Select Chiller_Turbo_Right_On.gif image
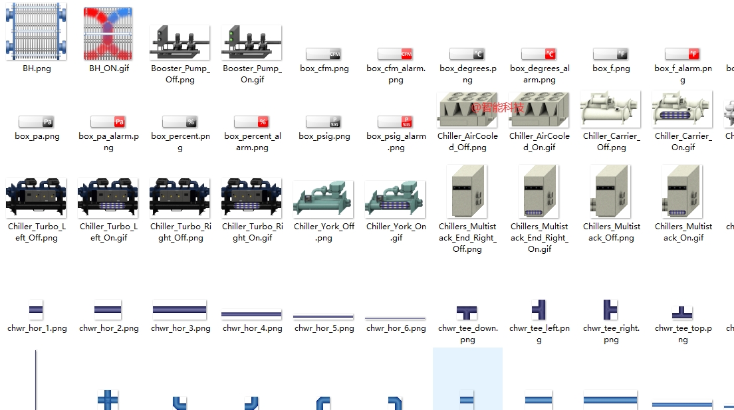This screenshot has height=410, width=734. tap(252, 198)
